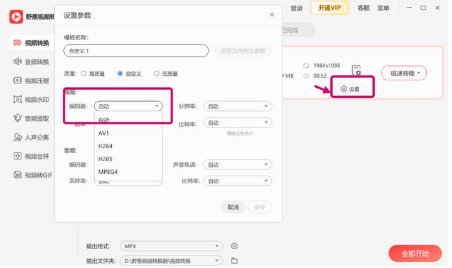Minimize the application window
The height and width of the screenshot is (268, 452).
409,8
